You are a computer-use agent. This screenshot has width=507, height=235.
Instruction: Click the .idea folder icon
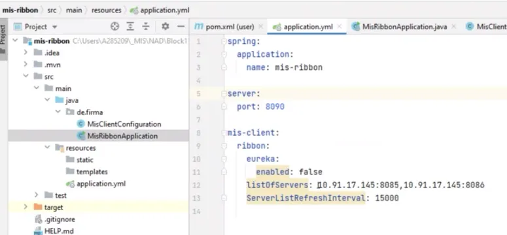pos(38,53)
